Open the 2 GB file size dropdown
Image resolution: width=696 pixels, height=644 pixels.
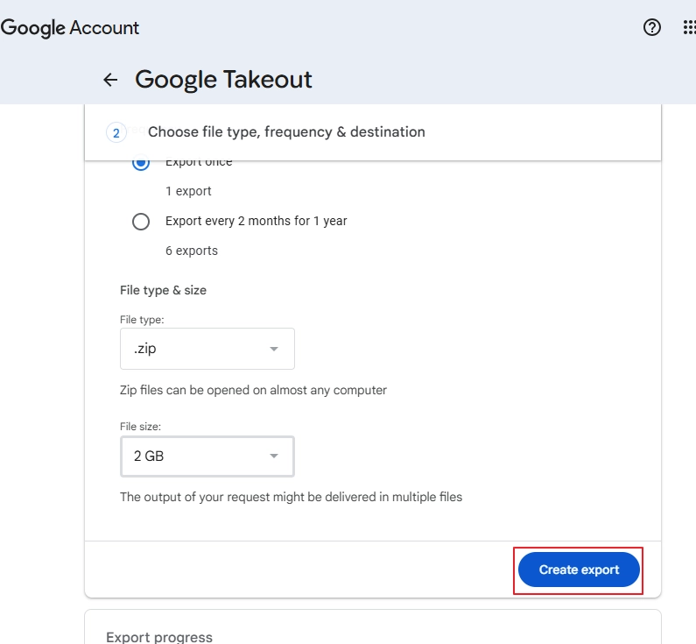click(x=207, y=456)
